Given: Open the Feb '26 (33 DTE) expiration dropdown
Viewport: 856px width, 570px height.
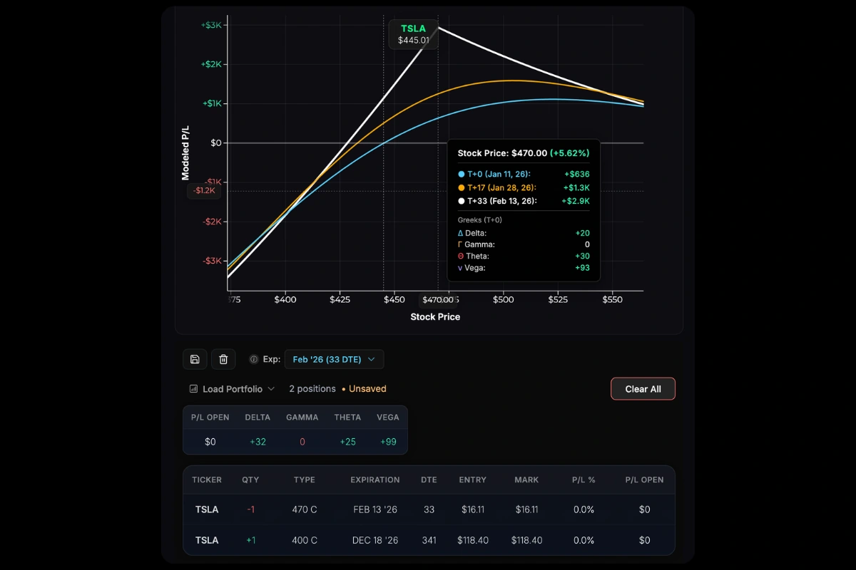Looking at the screenshot, I should click(334, 359).
